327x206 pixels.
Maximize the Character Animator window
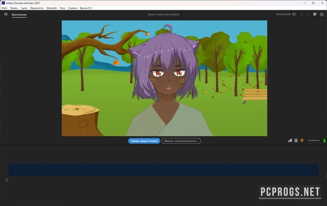[x=313, y=3]
